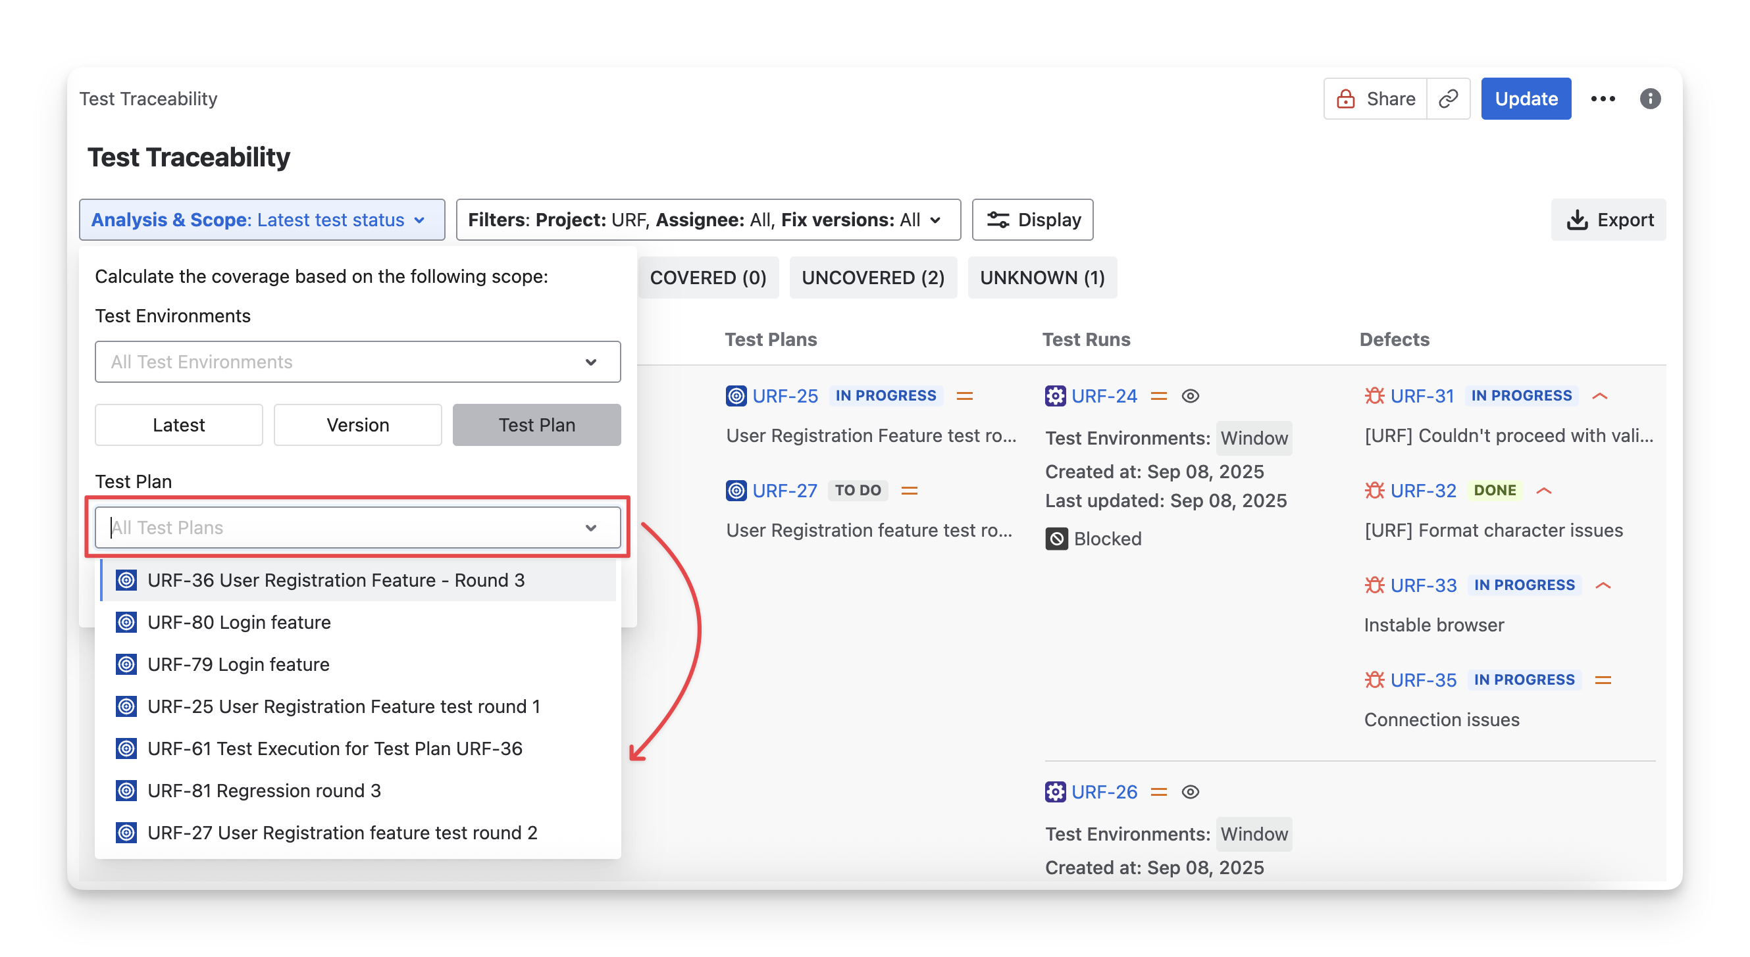Click the URF-35 defect bug icon

point(1374,679)
